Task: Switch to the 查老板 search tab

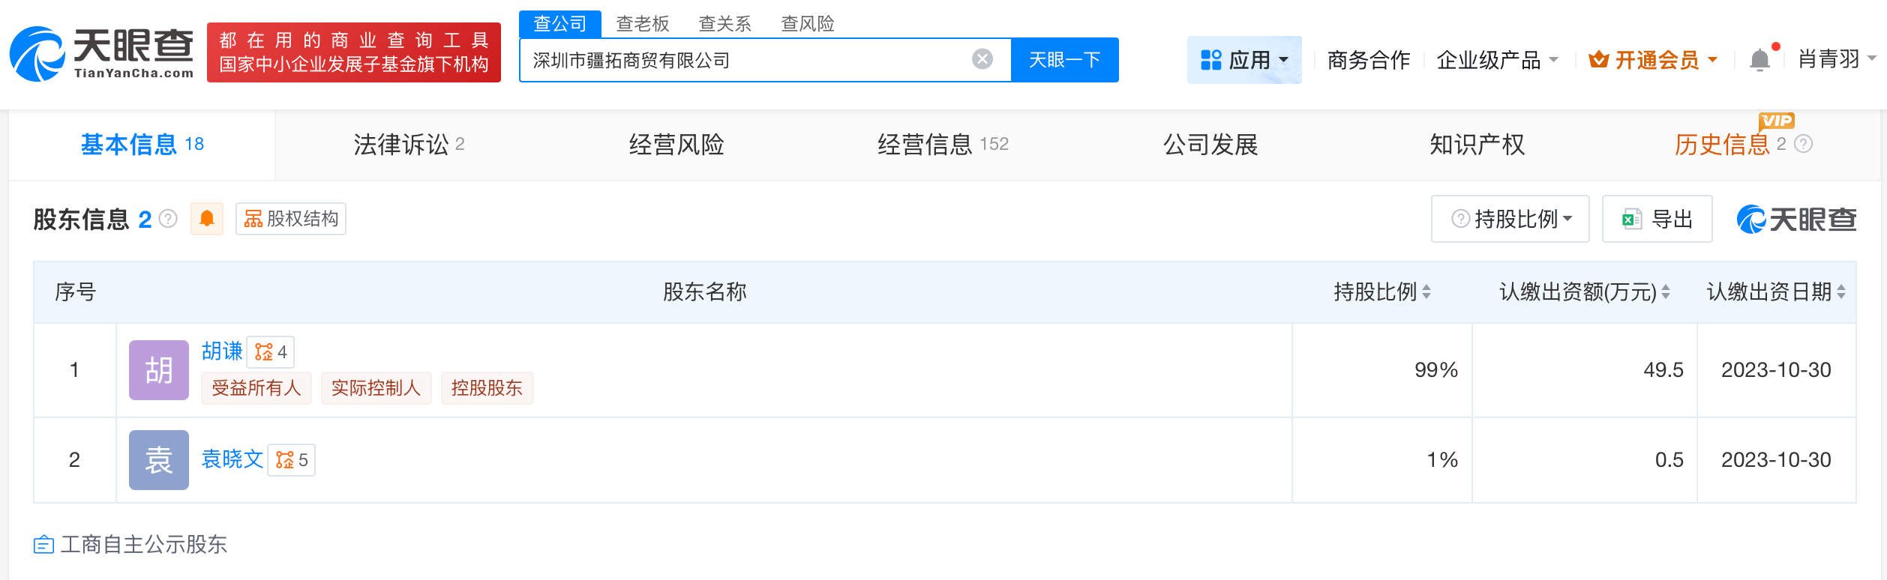Action: (642, 24)
